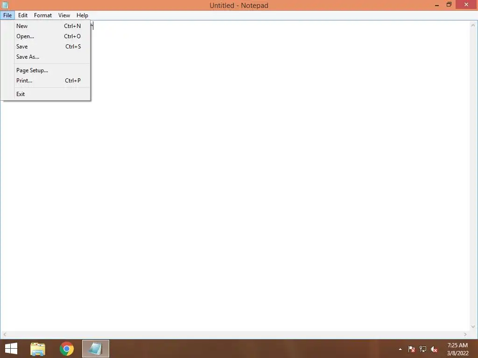The width and height of the screenshot is (478, 358).
Task: Click the network status tray icon
Action: coord(423,349)
